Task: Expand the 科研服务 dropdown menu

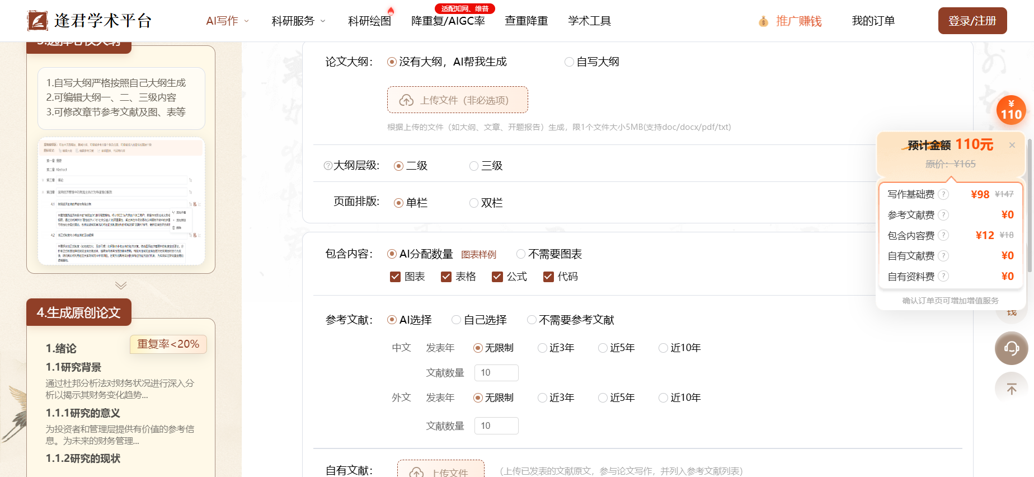Action: point(298,21)
